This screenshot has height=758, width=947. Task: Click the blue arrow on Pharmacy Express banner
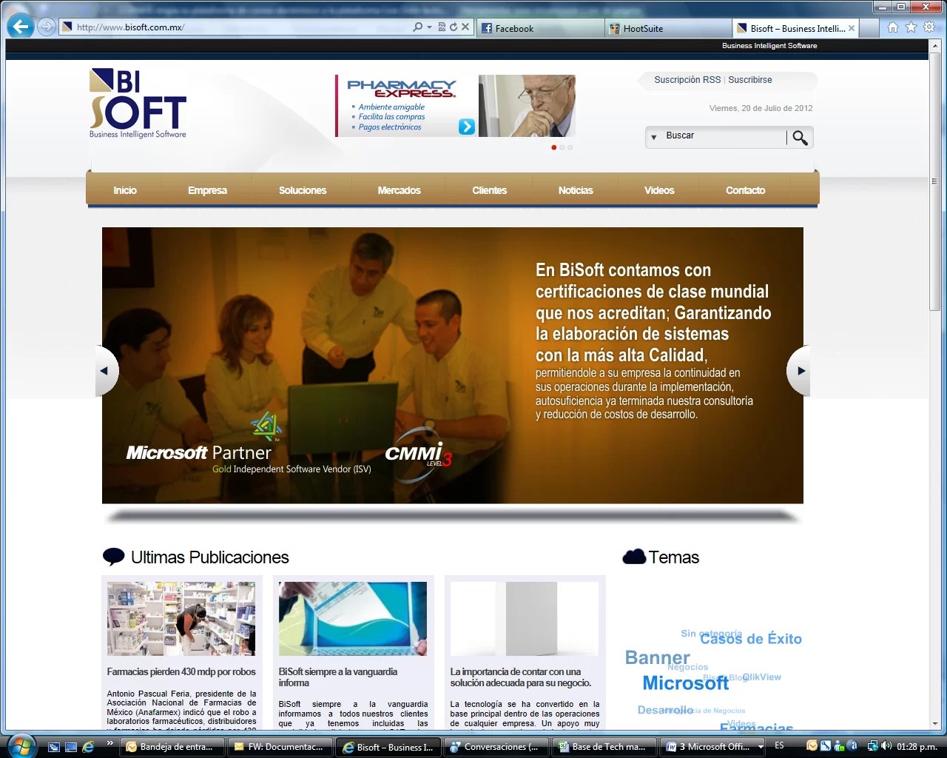466,127
